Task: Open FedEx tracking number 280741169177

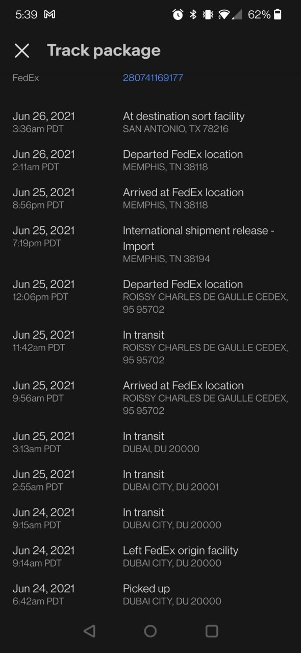Action: [x=153, y=78]
